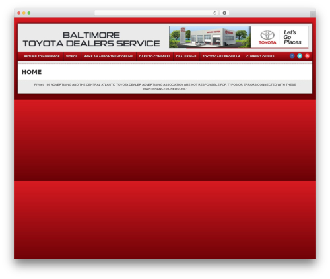Image resolution: width=330 pixels, height=279 pixels.
Task: Click the service center building image
Action: (210, 37)
